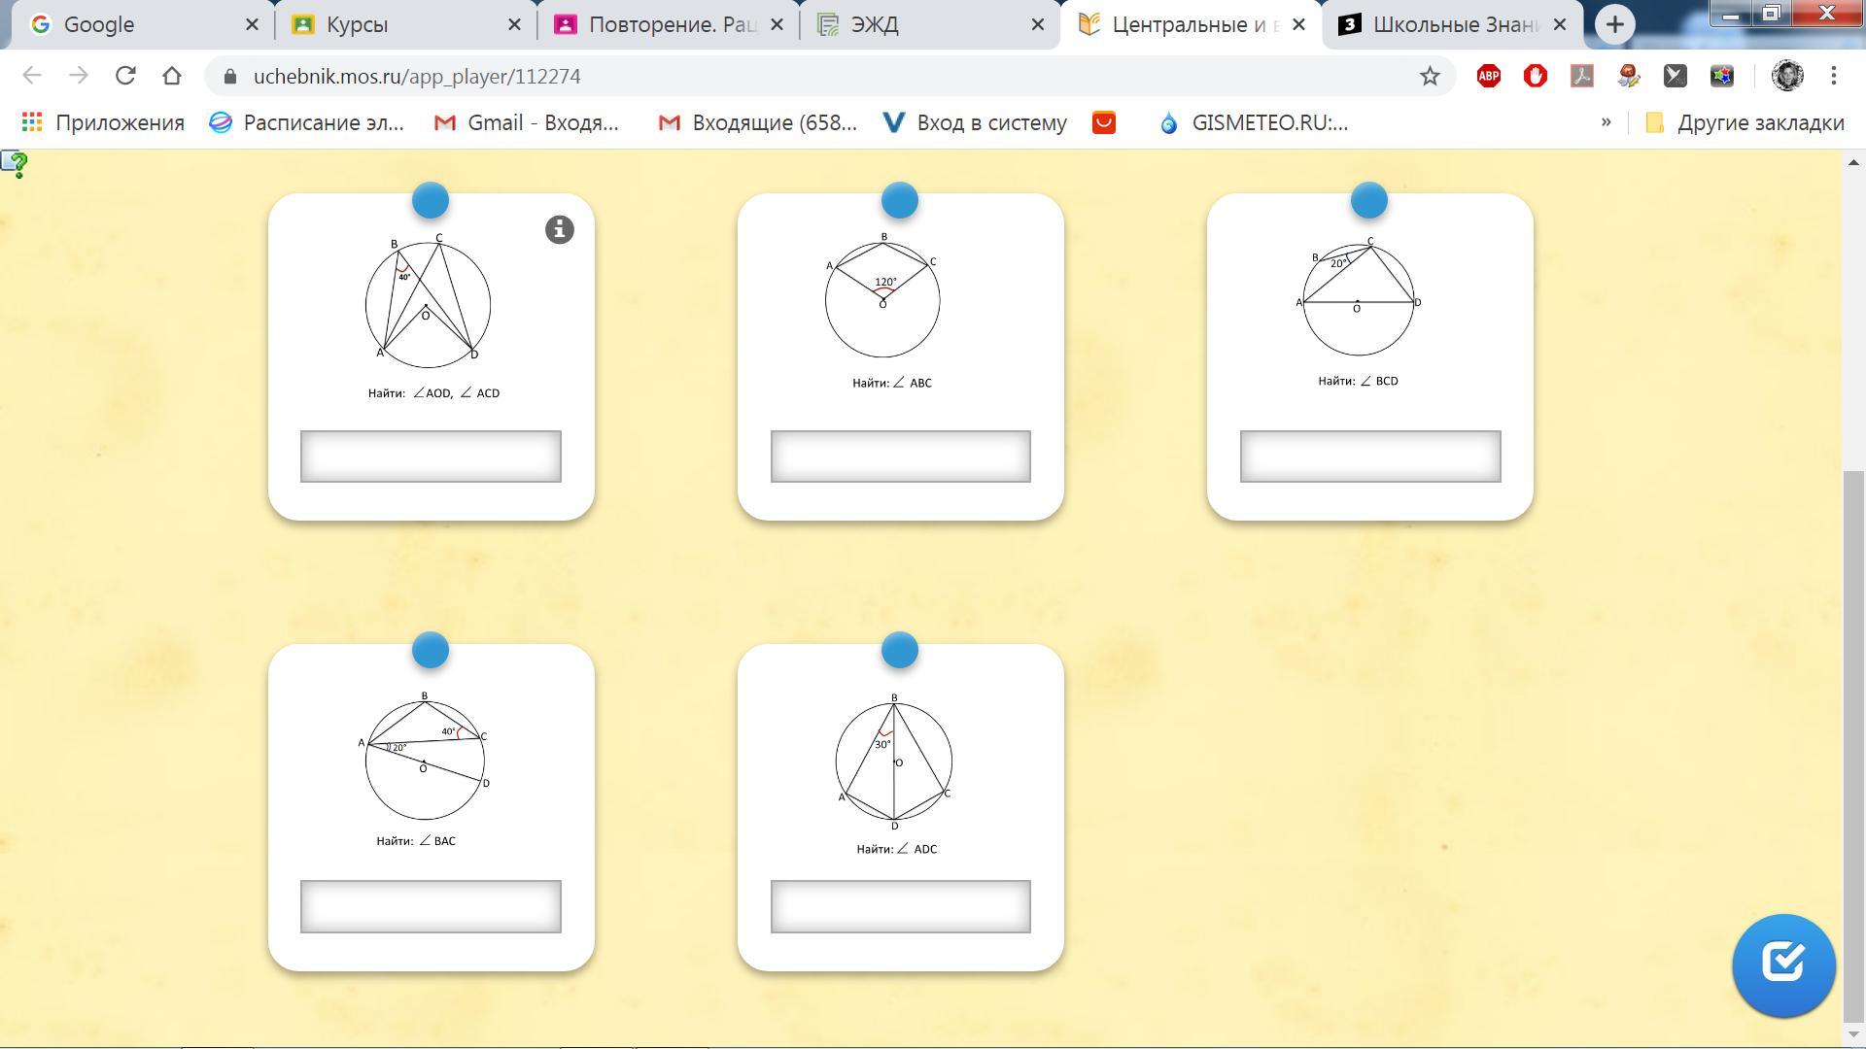The width and height of the screenshot is (1866, 1049).
Task: Go to browser home page
Action: pos(172,76)
